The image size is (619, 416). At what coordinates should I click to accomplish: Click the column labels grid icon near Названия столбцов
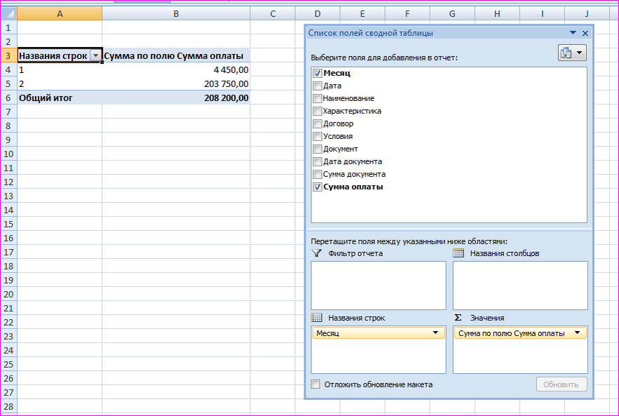(458, 251)
